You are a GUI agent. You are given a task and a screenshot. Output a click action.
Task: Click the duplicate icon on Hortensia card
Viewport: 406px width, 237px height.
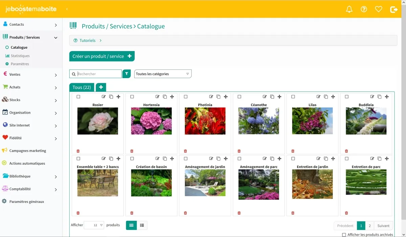[165, 97]
